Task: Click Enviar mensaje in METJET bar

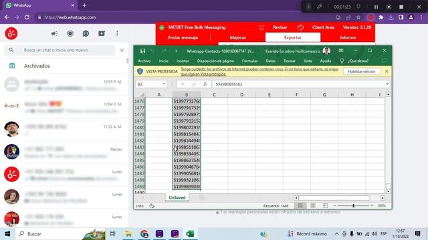Action: click(x=183, y=37)
